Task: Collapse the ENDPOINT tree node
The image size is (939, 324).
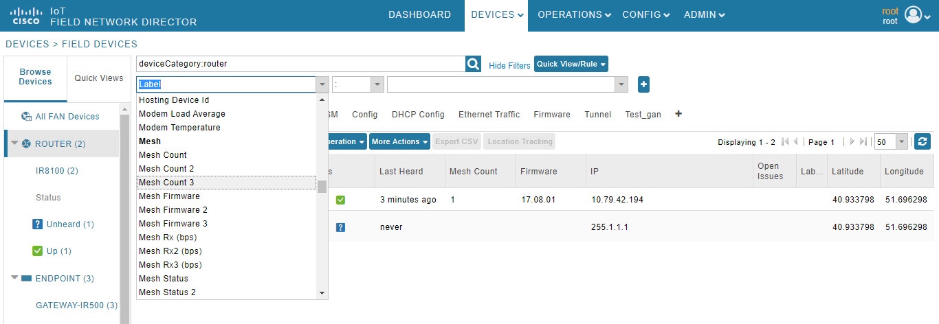Action: (14, 278)
